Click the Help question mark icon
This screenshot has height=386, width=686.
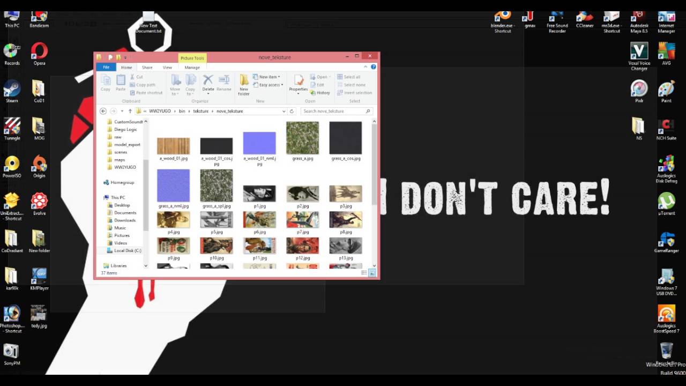click(x=374, y=67)
